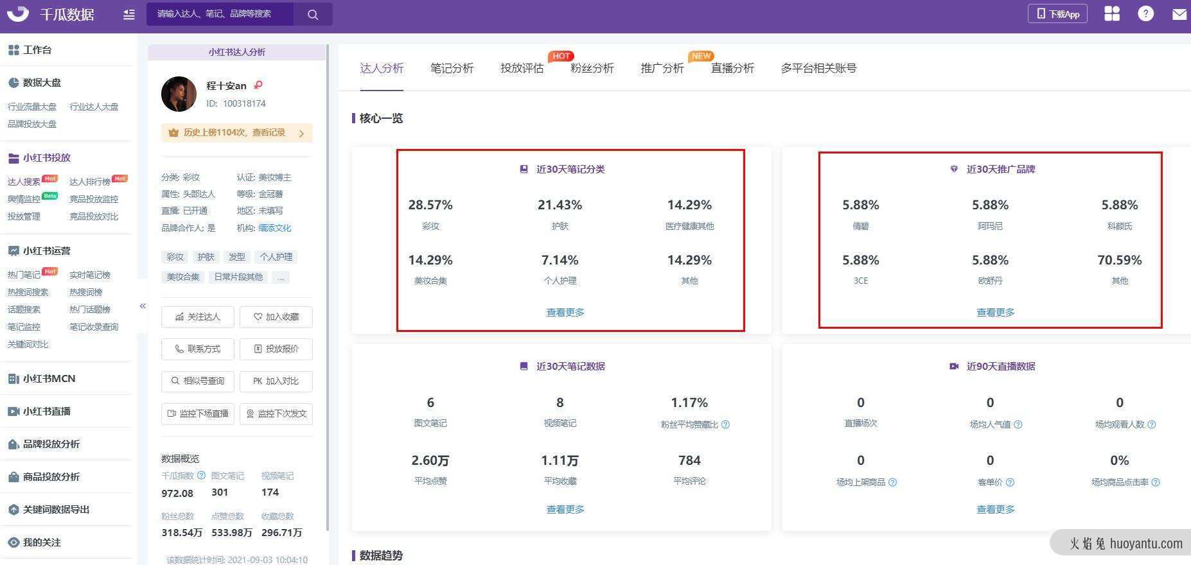The height and width of the screenshot is (565, 1191).
Task: Click 查看更多 under 近30天推广品牌
Action: pos(996,312)
